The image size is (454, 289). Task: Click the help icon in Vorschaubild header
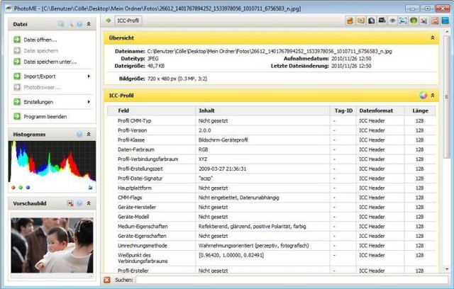pyautogui.click(x=79, y=203)
